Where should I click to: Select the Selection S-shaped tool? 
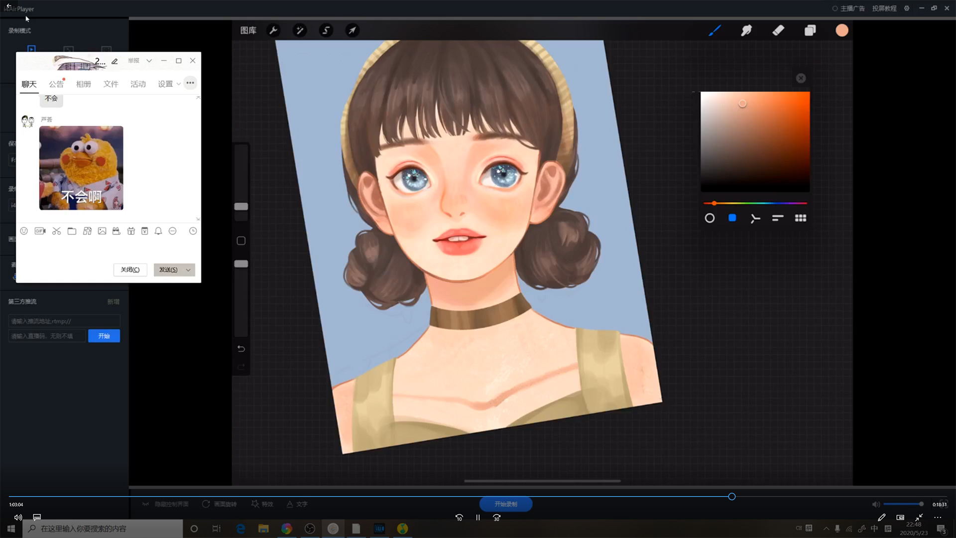326,30
